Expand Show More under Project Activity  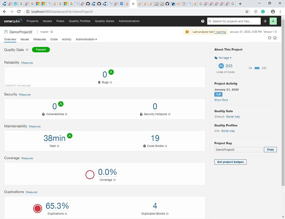[x=221, y=100]
